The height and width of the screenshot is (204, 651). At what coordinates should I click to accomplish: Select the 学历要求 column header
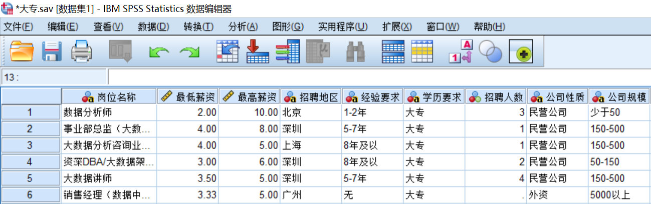435,96
